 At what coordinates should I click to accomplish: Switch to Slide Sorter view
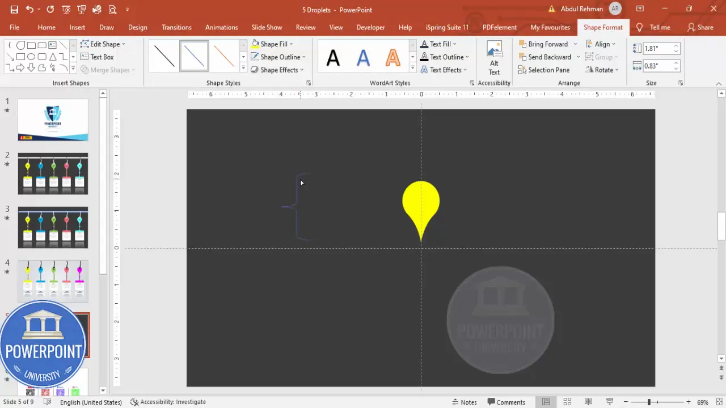pyautogui.click(x=567, y=402)
